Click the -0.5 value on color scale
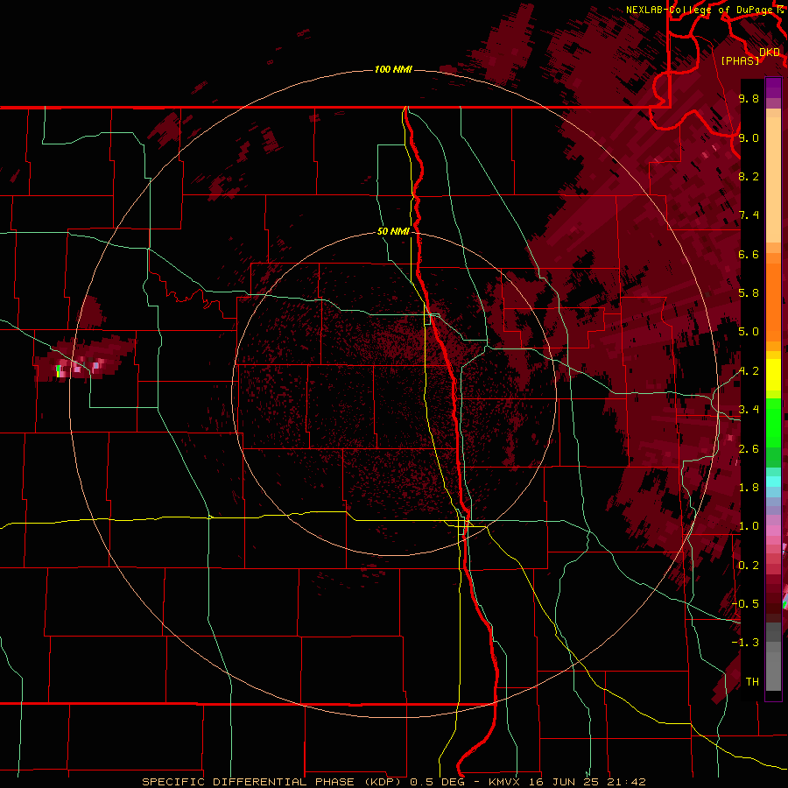The width and height of the screenshot is (788, 788). (x=745, y=604)
